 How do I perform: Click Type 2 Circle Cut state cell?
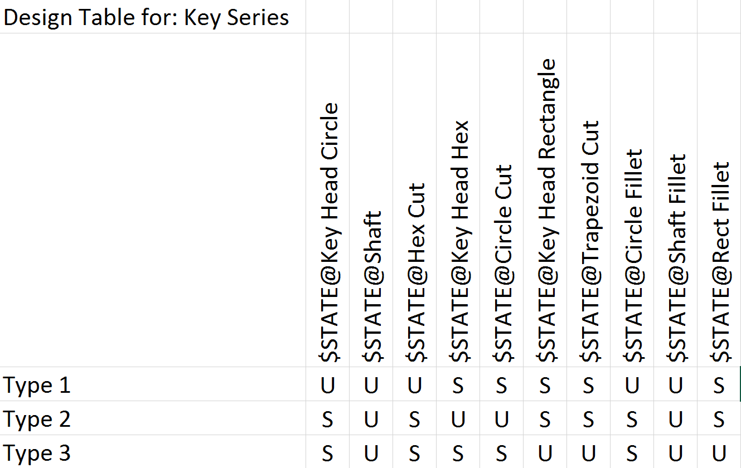coord(502,418)
